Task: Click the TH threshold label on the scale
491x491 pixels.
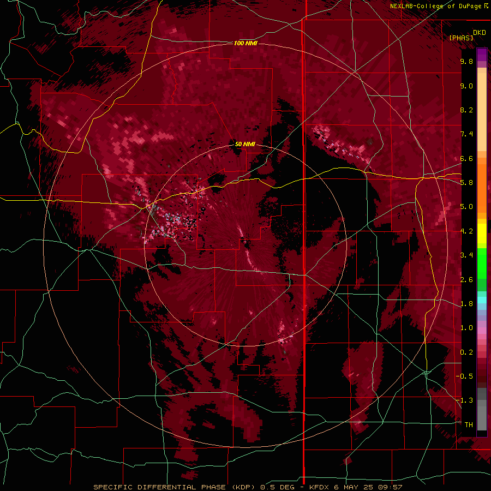Action: 469,425
